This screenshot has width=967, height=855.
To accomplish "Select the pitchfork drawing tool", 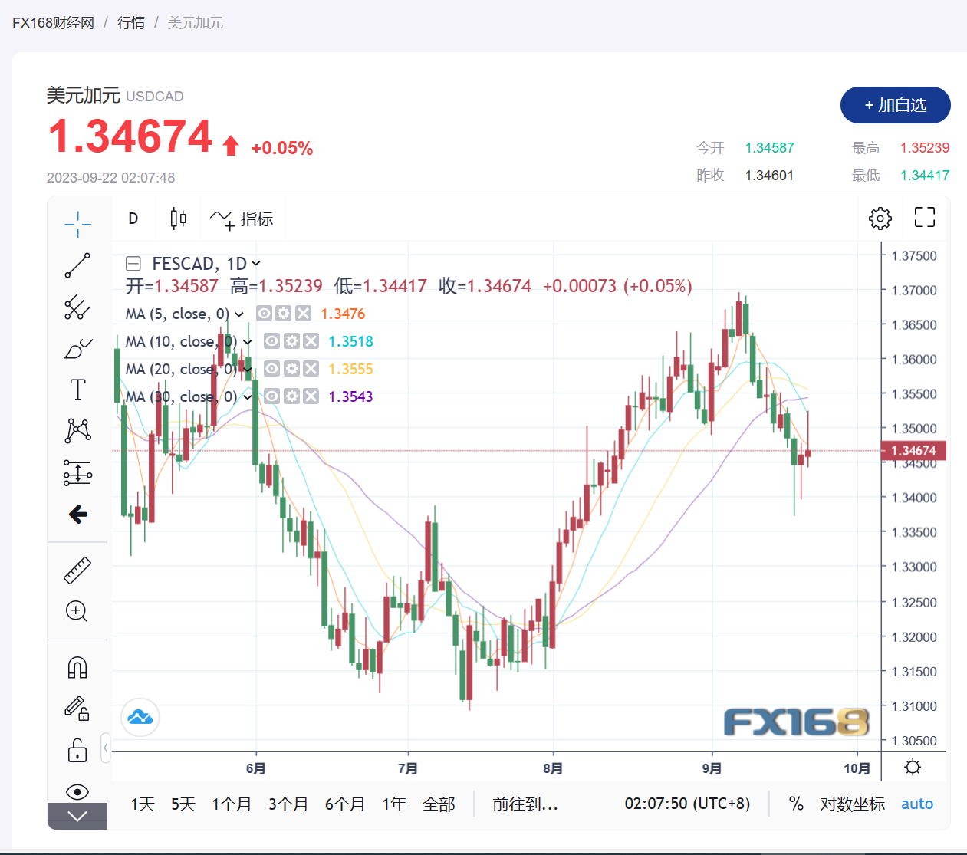I will tap(77, 307).
